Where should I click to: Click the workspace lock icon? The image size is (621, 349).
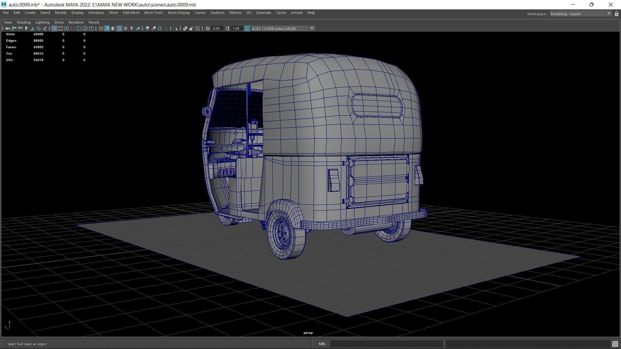pos(616,14)
